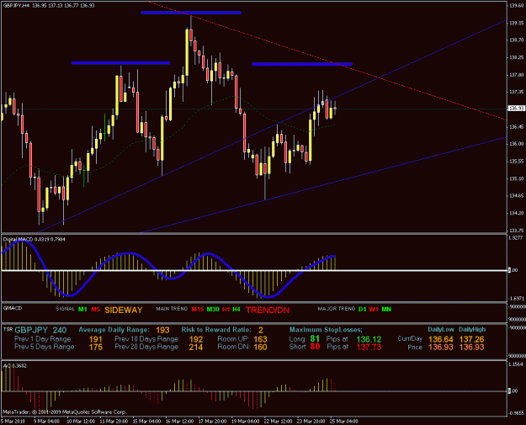This screenshot has width=526, height=425.
Task: Click the current price label 136.93 on price axis
Action: coord(517,109)
